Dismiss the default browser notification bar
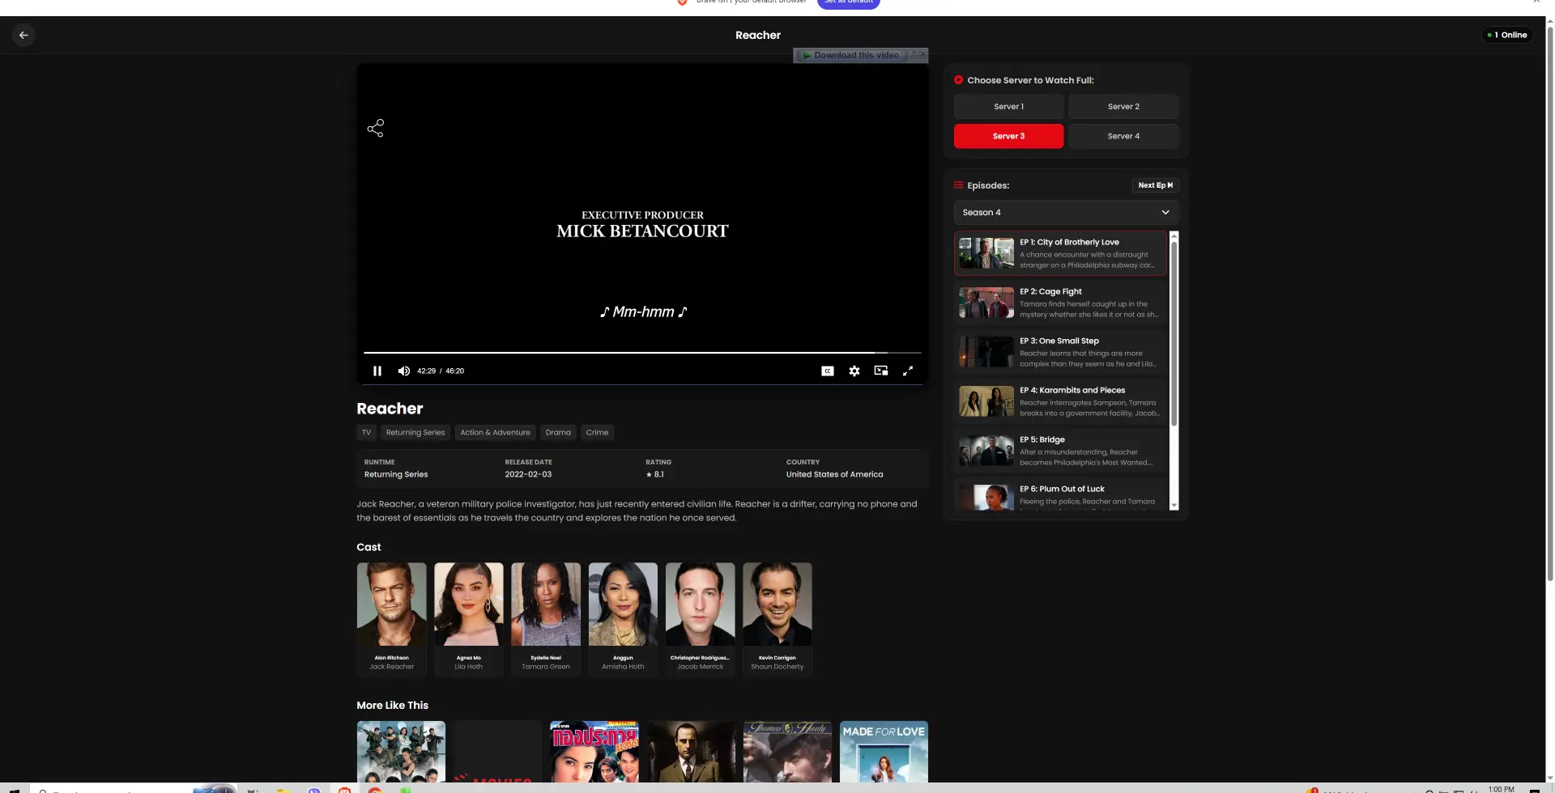This screenshot has width=1555, height=793. click(x=1536, y=2)
